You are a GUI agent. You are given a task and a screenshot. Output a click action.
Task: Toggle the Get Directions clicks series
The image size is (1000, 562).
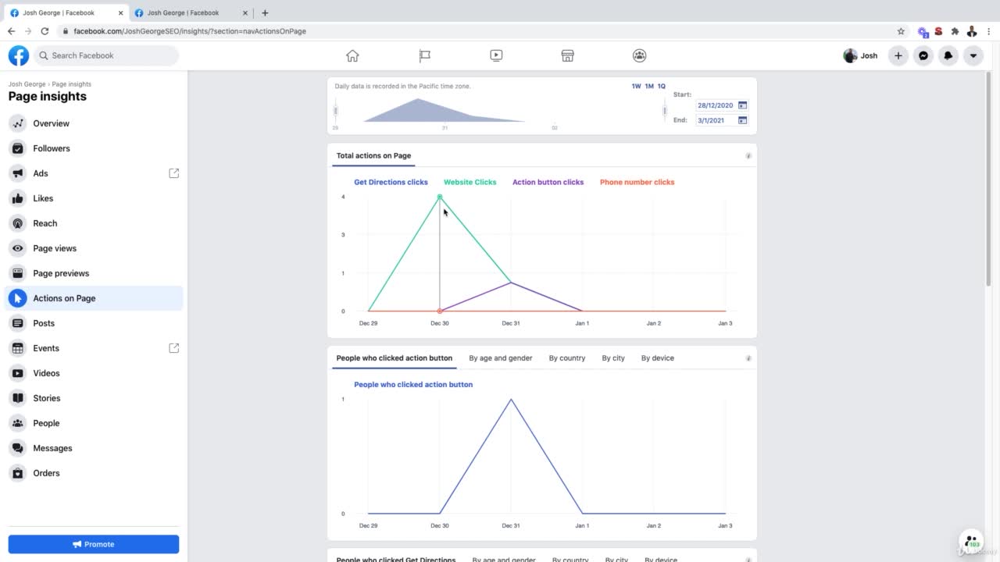tap(391, 182)
